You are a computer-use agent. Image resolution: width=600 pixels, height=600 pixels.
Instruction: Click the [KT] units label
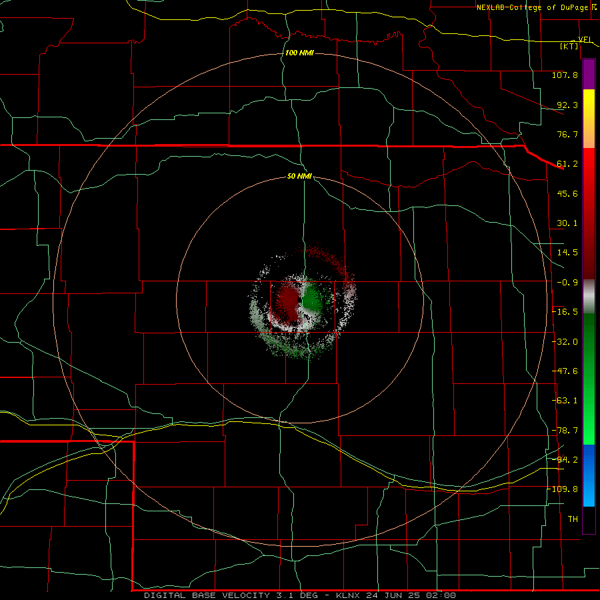(569, 46)
